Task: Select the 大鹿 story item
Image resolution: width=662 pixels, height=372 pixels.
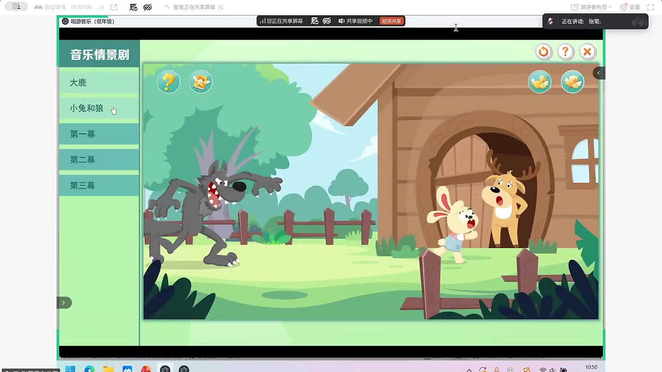Action: coord(99,83)
